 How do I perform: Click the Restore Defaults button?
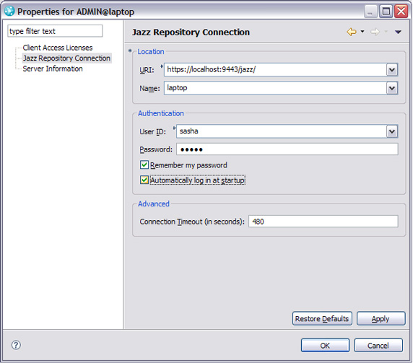(x=322, y=318)
